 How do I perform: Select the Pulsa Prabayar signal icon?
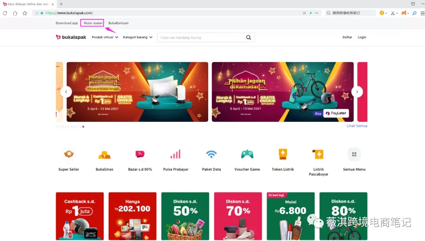pyautogui.click(x=176, y=154)
